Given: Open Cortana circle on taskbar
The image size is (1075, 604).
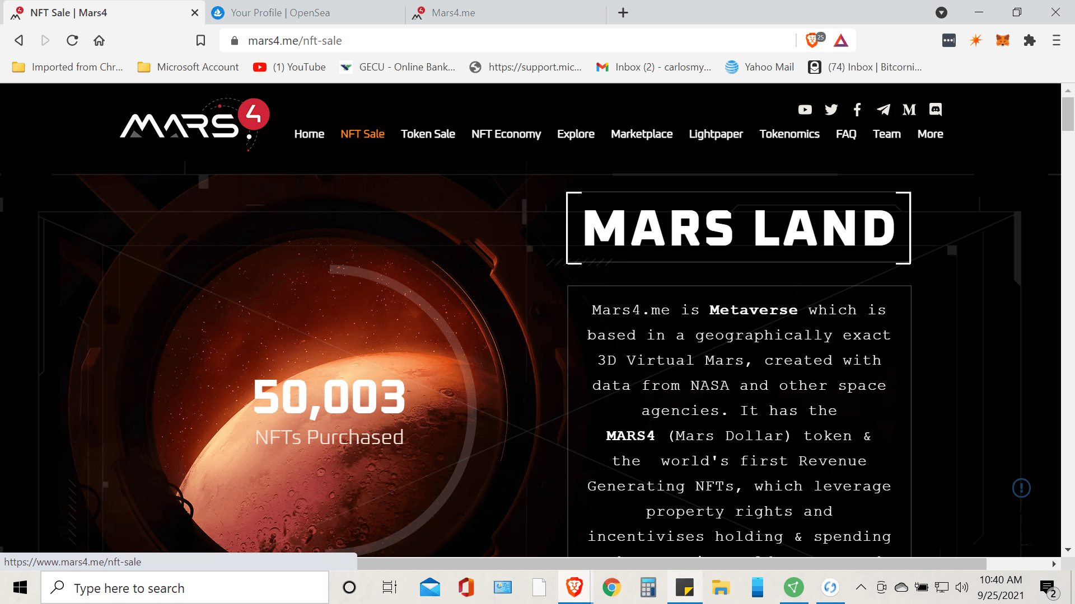Looking at the screenshot, I should point(349,587).
